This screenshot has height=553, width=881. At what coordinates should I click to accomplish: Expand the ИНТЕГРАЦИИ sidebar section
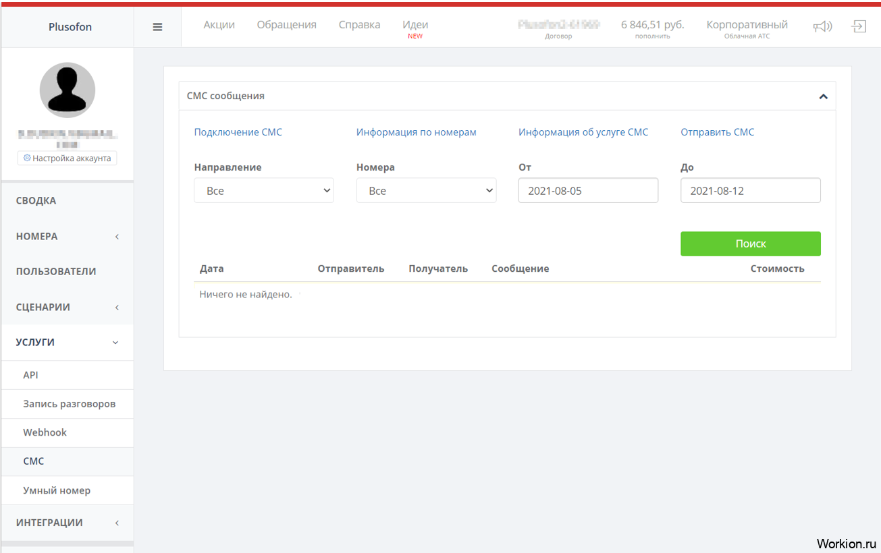point(68,523)
